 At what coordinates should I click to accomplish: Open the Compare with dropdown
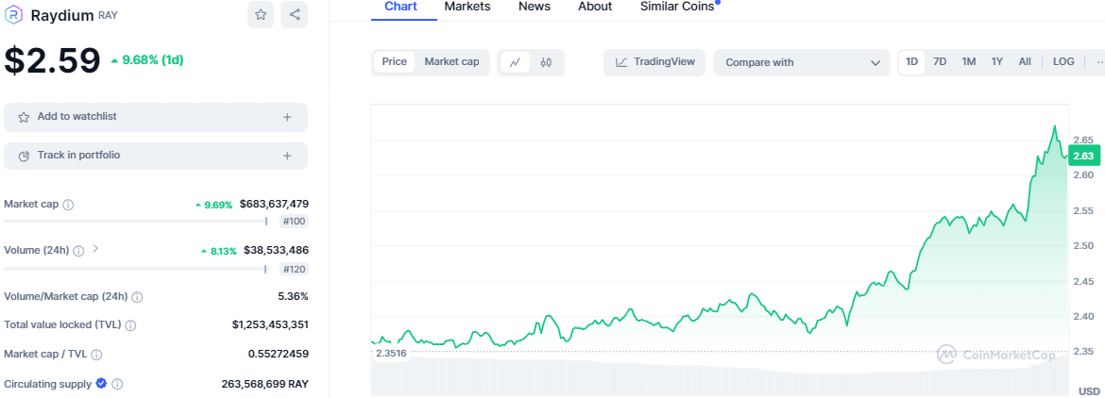[801, 63]
